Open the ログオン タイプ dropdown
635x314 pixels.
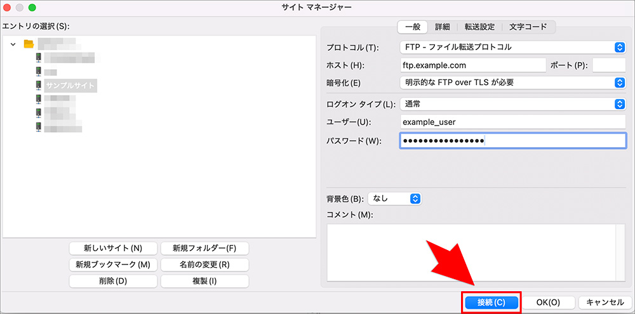[513, 104]
